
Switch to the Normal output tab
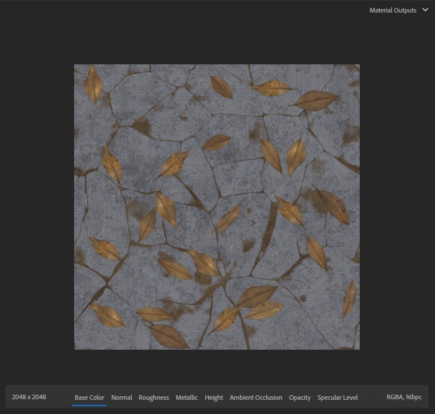tap(121, 397)
